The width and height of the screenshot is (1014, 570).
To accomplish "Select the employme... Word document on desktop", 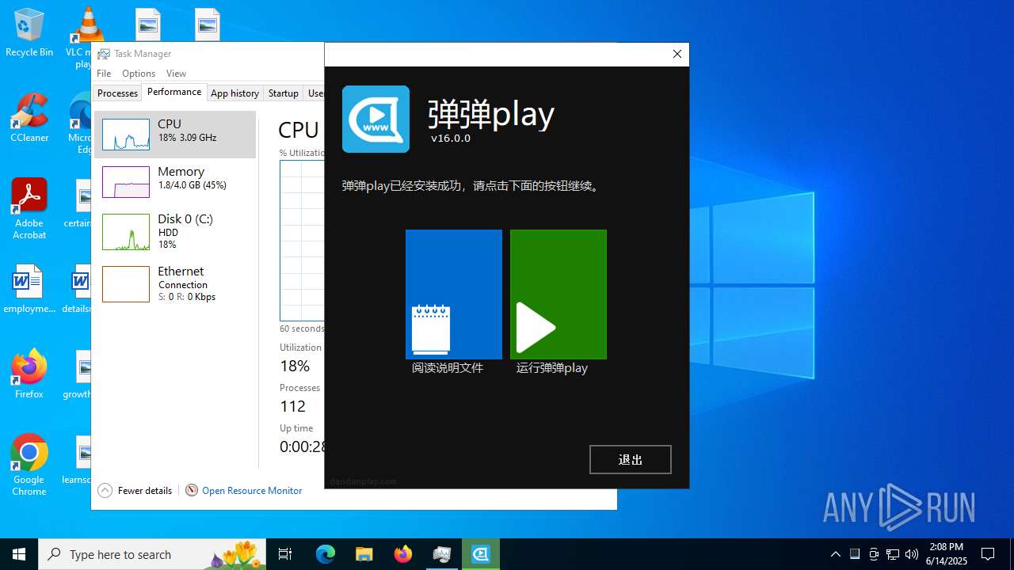I will coord(29,289).
